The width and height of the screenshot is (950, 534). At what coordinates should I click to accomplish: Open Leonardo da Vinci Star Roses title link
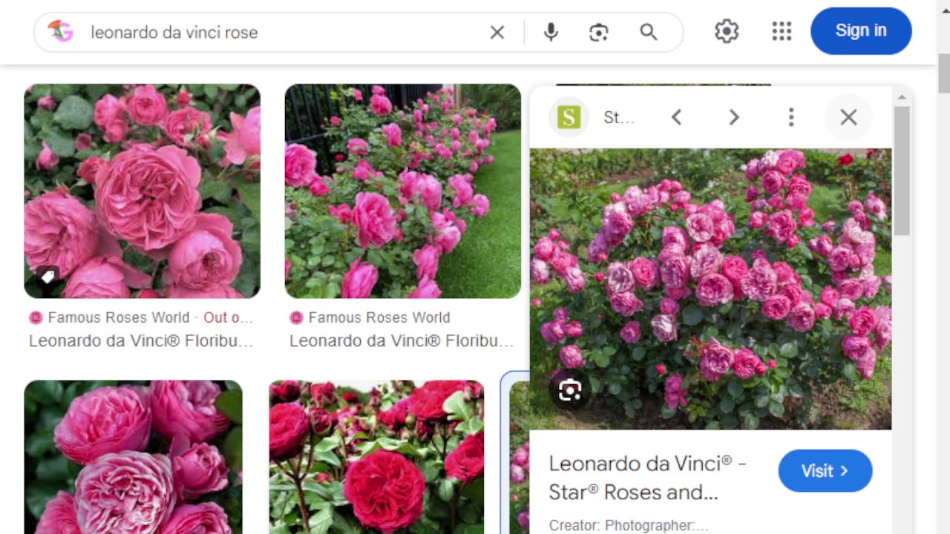[x=647, y=478]
